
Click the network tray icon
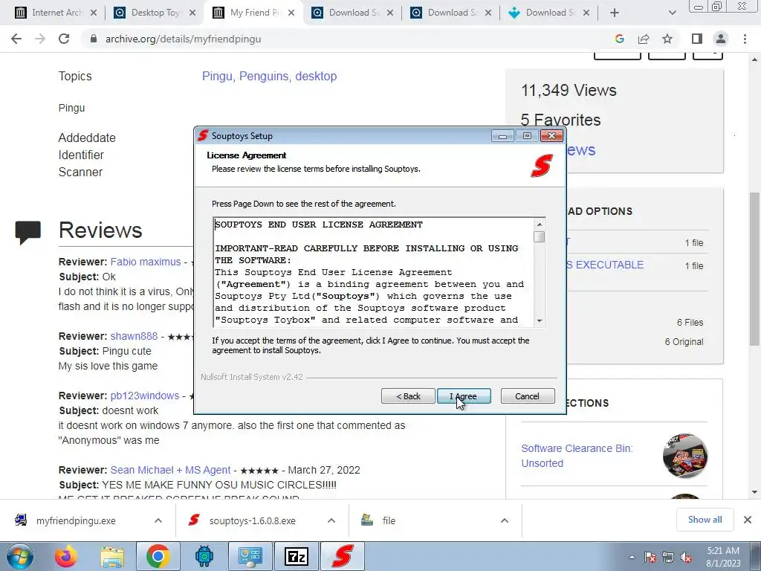tap(668, 557)
